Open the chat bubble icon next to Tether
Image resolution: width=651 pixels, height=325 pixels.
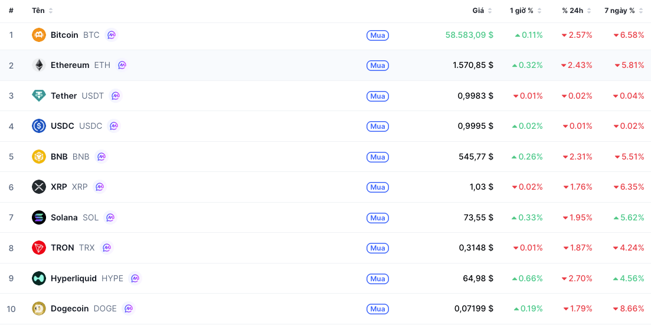click(x=116, y=96)
